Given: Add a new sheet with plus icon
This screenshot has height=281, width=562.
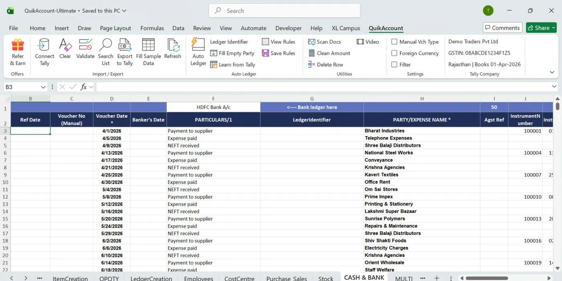Looking at the screenshot, I should pyautogui.click(x=437, y=278).
